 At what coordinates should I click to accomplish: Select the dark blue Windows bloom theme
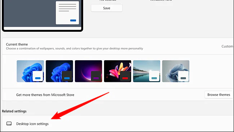59,71
